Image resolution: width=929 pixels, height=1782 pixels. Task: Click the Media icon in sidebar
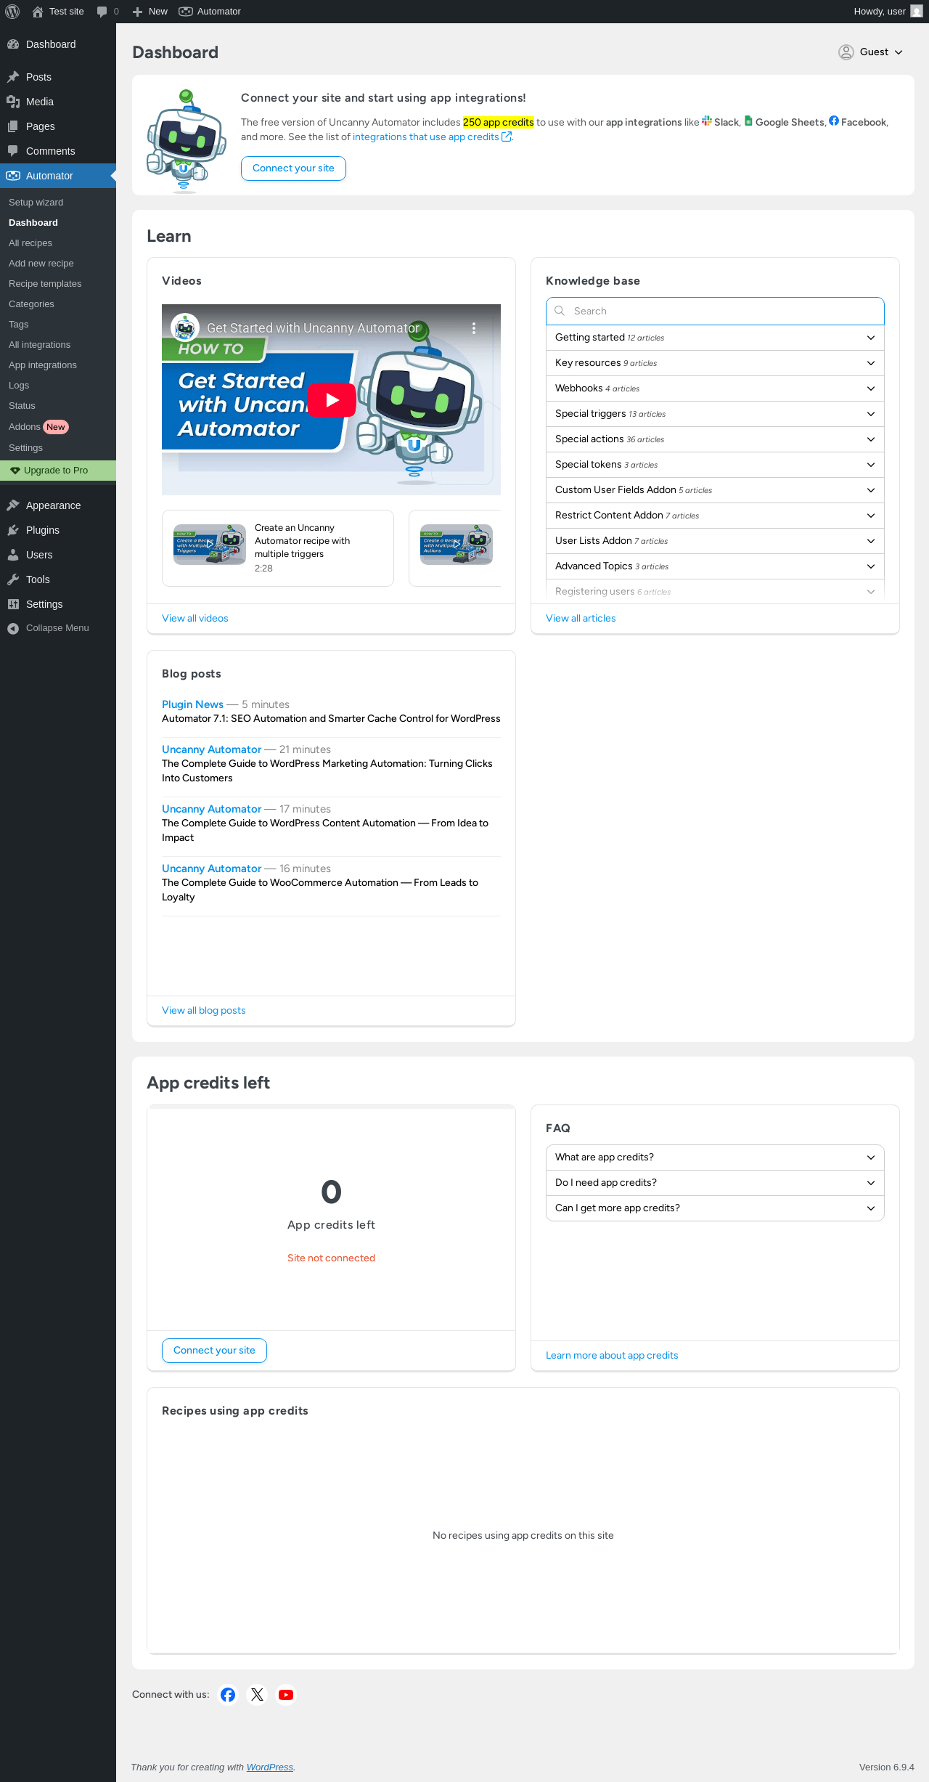(13, 102)
